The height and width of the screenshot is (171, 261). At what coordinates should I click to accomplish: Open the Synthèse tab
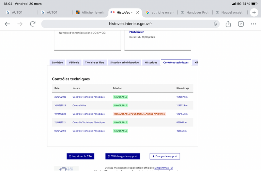(57, 63)
